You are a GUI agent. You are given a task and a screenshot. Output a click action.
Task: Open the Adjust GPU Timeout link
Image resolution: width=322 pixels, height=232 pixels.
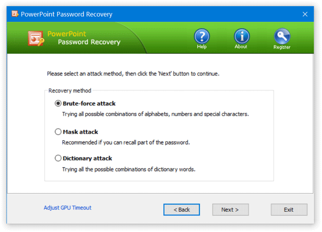pos(68,208)
